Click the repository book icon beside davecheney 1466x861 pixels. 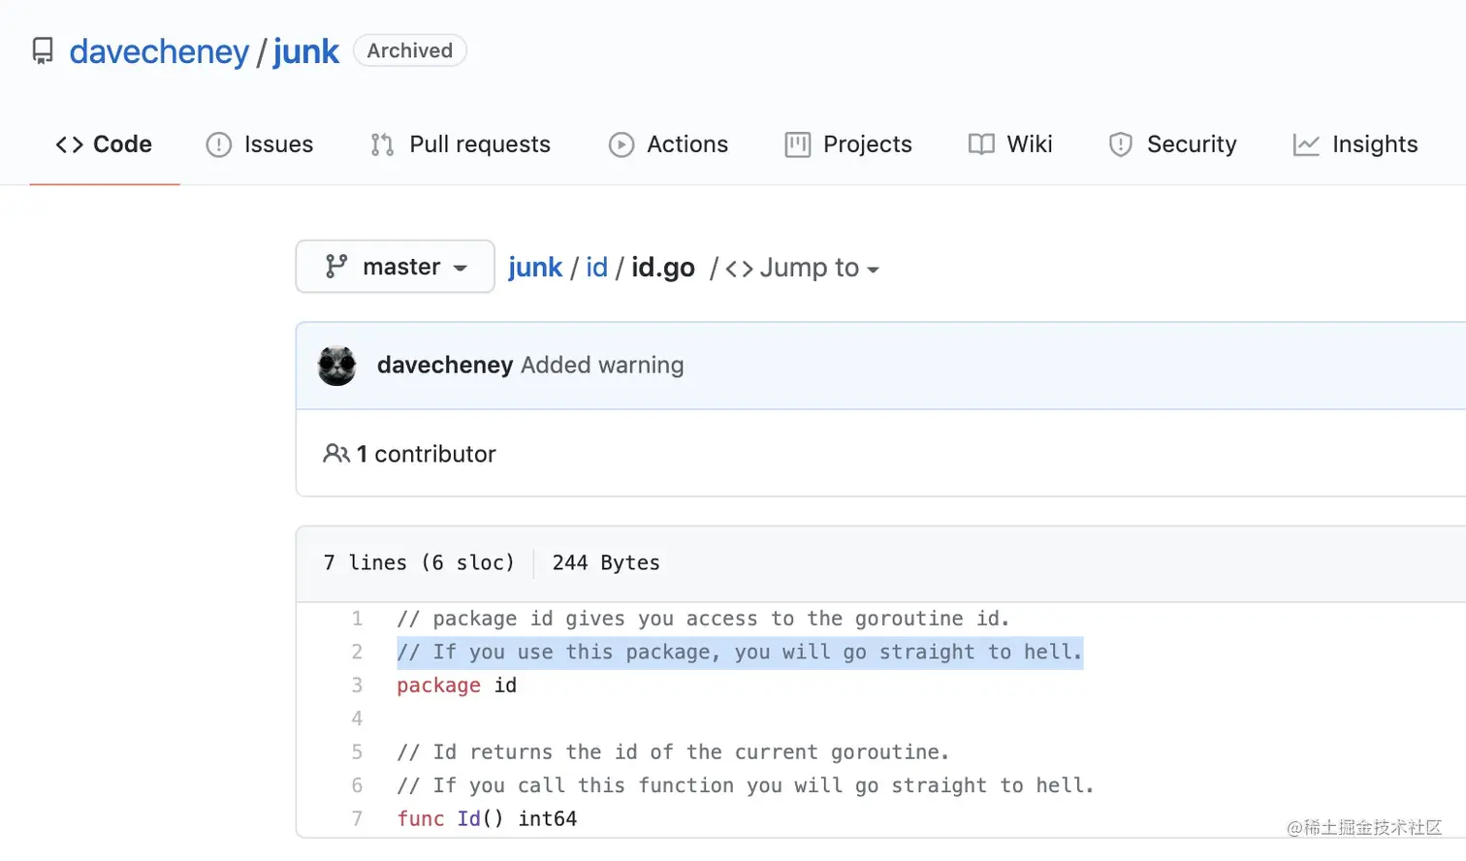click(43, 51)
